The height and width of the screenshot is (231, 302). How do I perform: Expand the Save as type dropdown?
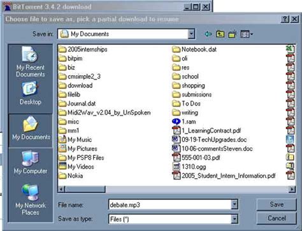(234, 219)
